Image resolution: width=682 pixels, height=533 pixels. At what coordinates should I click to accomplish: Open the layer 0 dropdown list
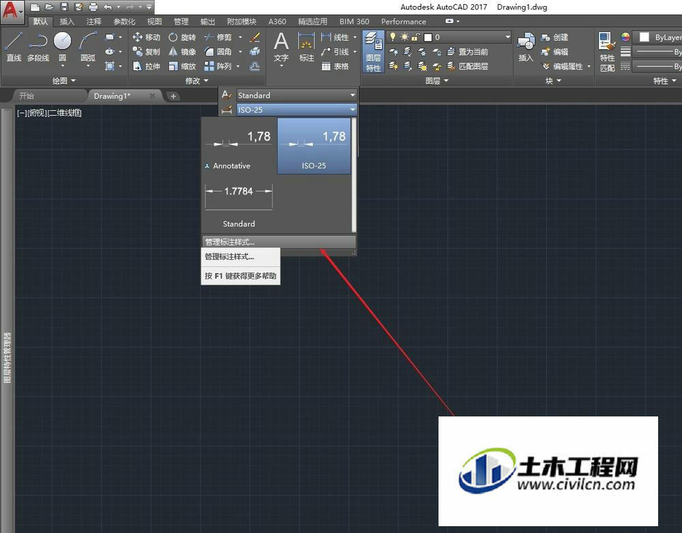(507, 37)
